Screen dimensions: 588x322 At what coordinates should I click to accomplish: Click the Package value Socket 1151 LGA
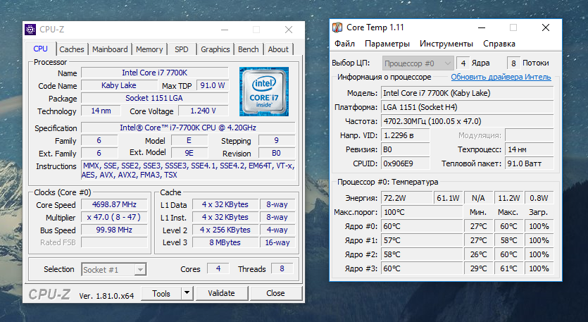pos(154,99)
